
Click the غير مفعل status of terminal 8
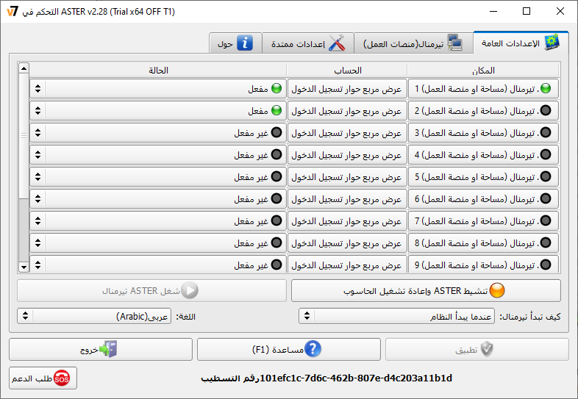[158, 243]
